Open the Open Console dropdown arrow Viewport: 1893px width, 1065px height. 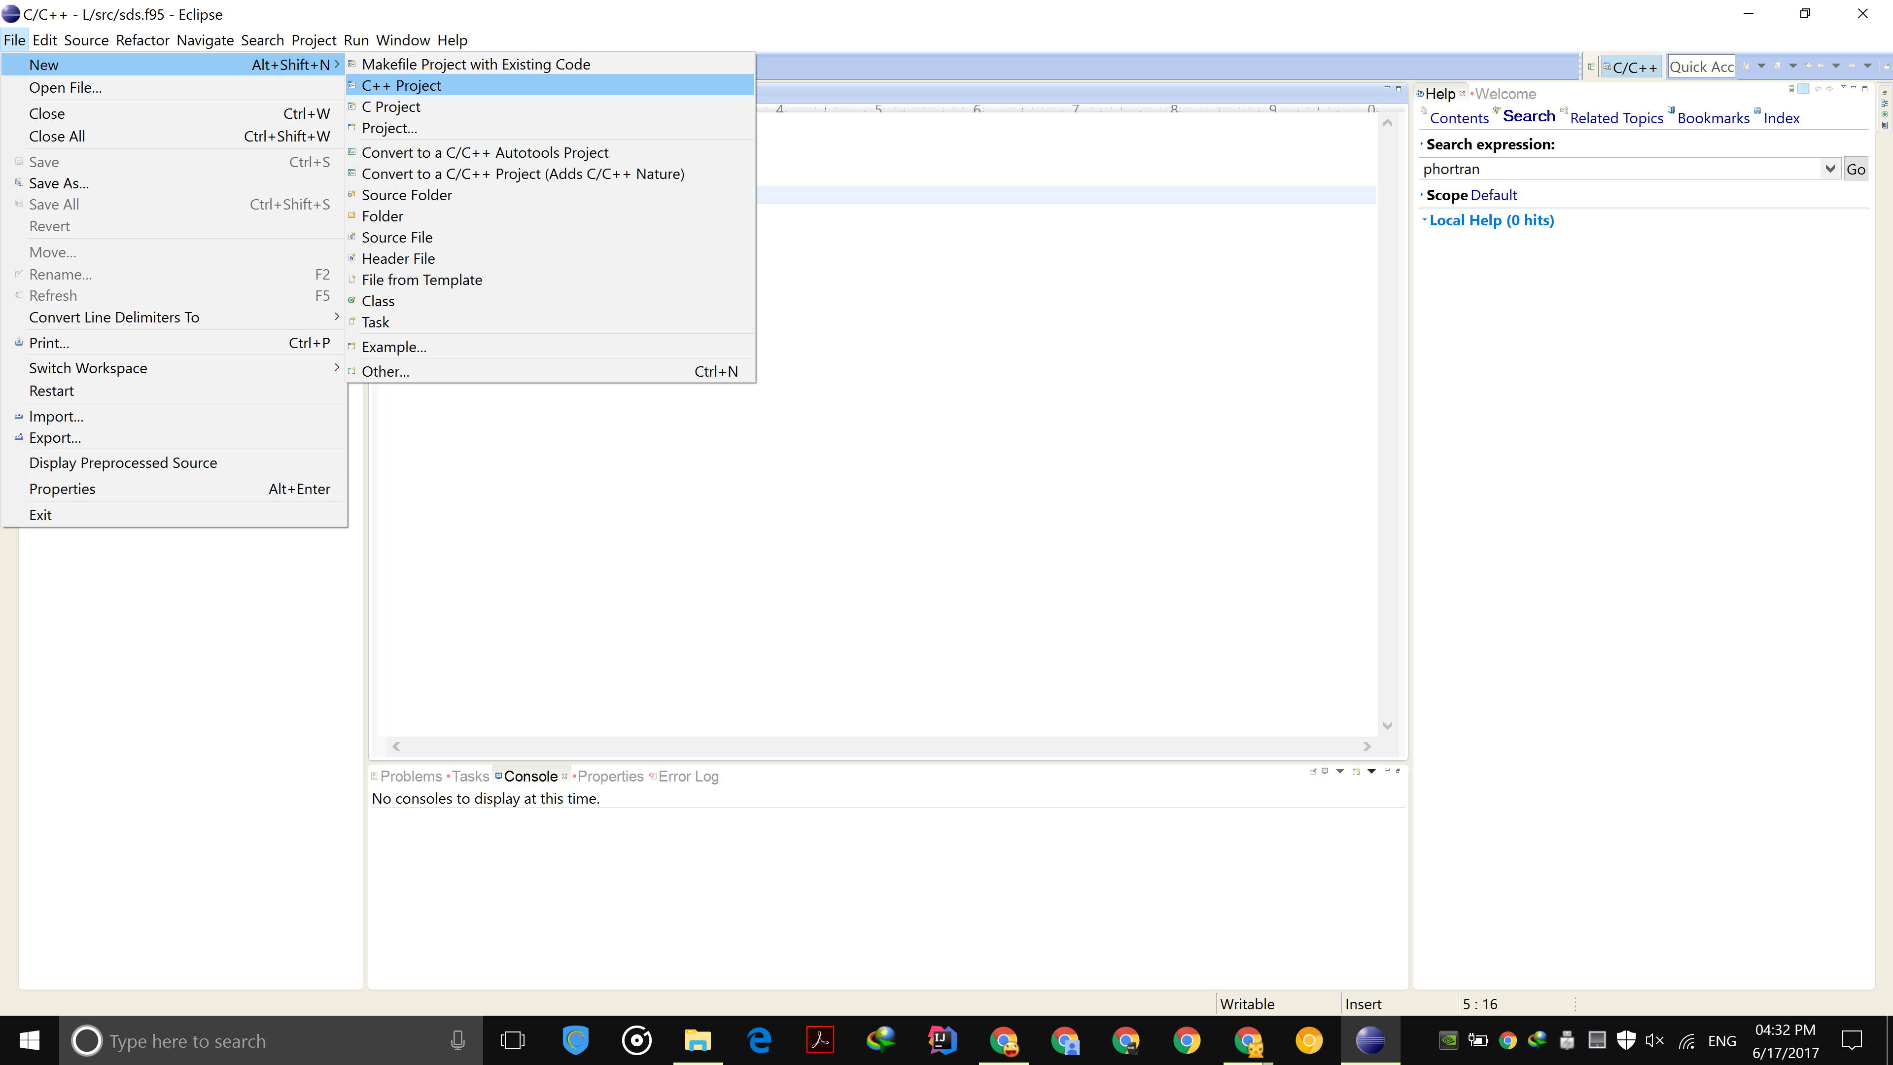click(x=1371, y=771)
